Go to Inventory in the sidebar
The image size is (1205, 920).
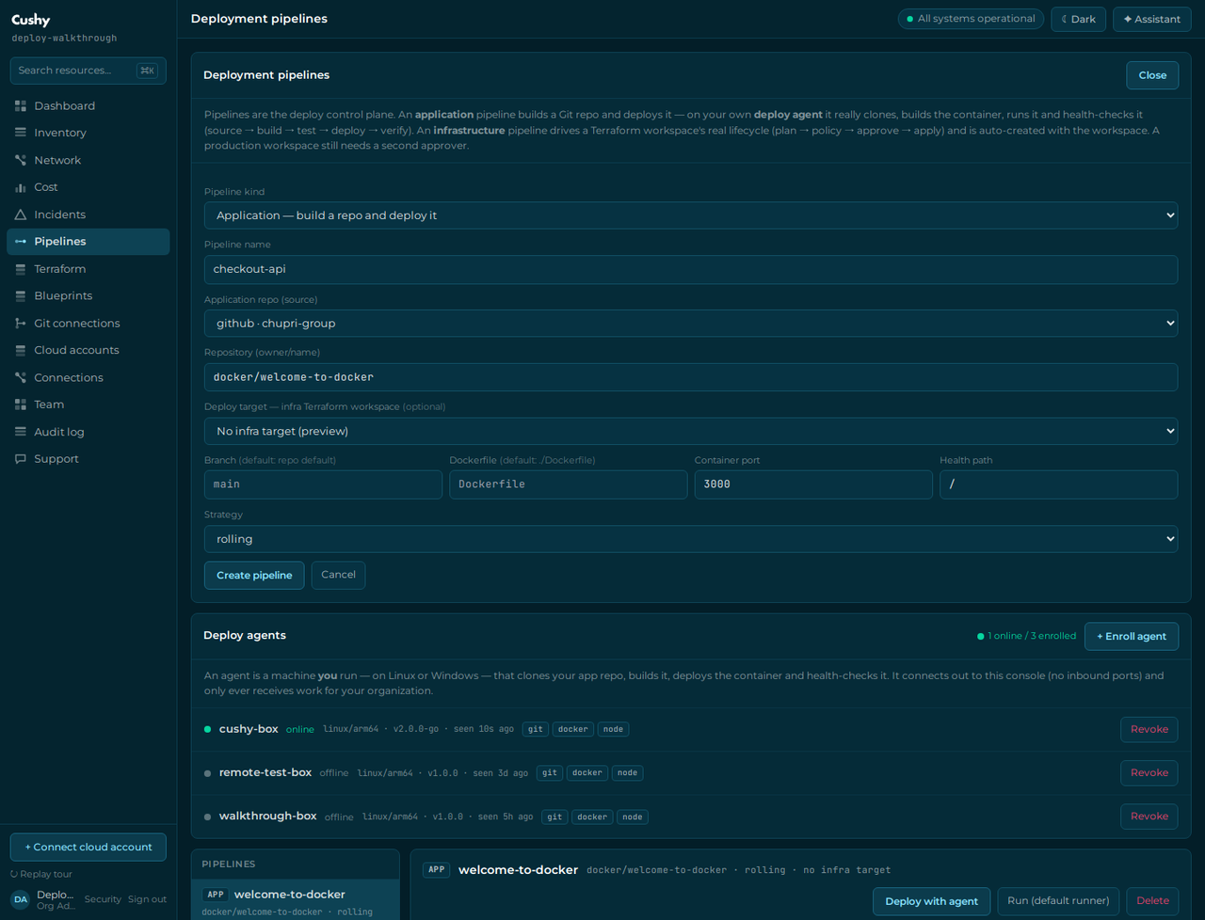[88, 133]
